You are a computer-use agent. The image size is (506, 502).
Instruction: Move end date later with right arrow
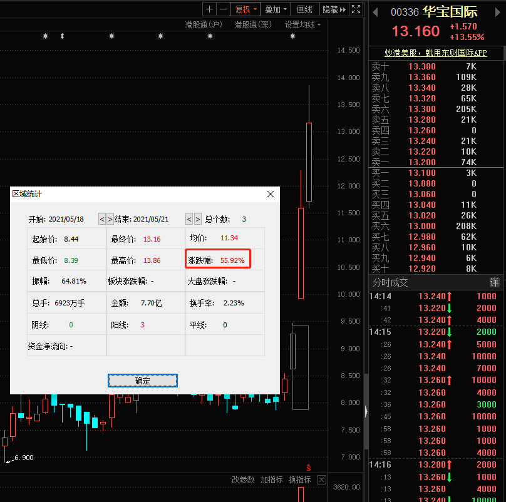click(198, 219)
